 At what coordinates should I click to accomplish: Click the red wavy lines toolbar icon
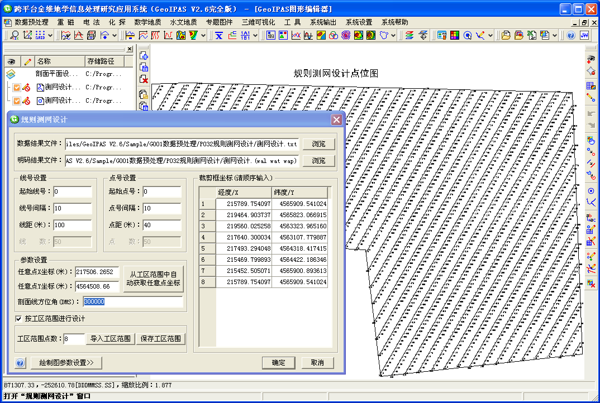click(x=155, y=36)
